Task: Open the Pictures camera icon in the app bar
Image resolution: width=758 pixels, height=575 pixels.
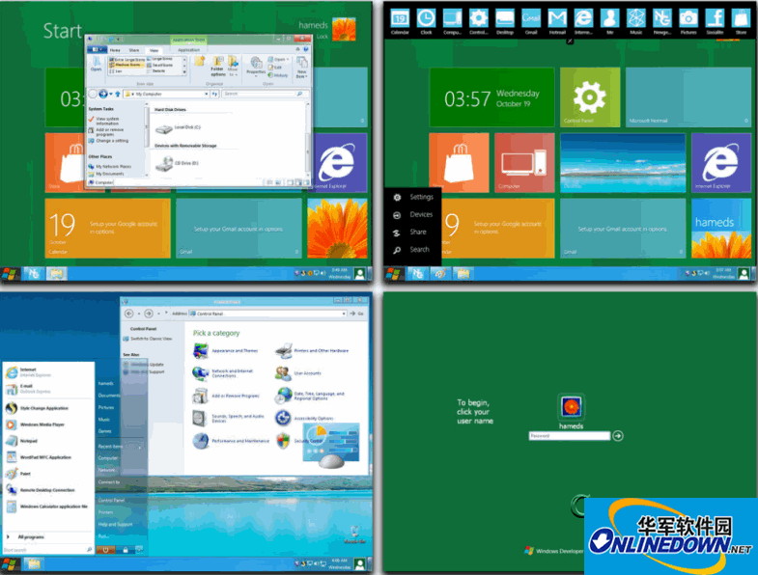Action: pyautogui.click(x=688, y=19)
